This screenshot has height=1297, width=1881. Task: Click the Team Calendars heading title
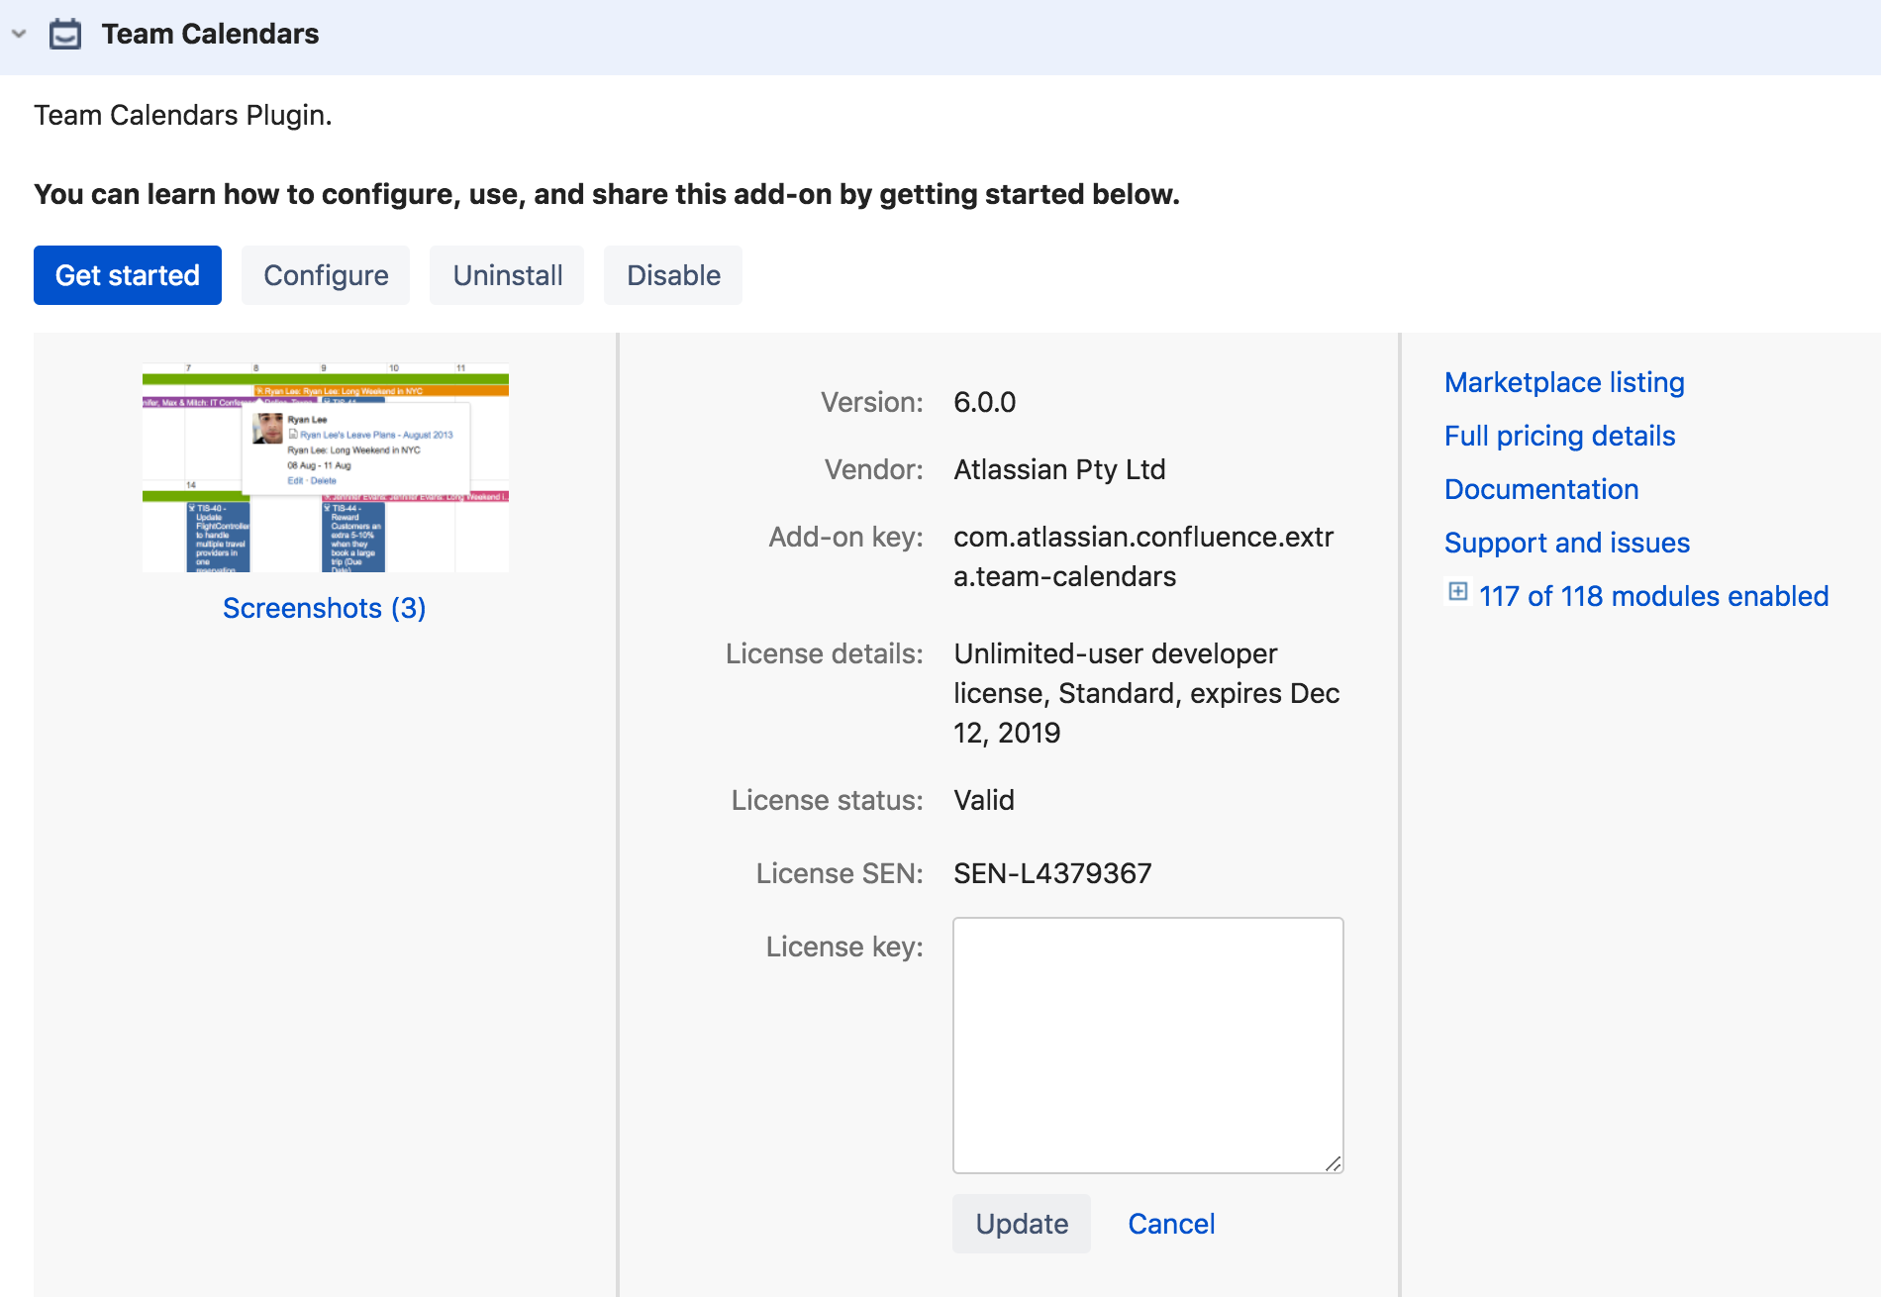210,34
